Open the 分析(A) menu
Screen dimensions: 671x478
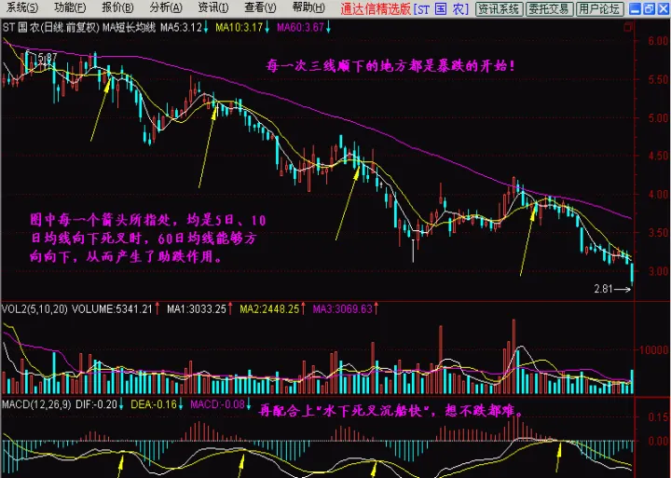(x=167, y=9)
